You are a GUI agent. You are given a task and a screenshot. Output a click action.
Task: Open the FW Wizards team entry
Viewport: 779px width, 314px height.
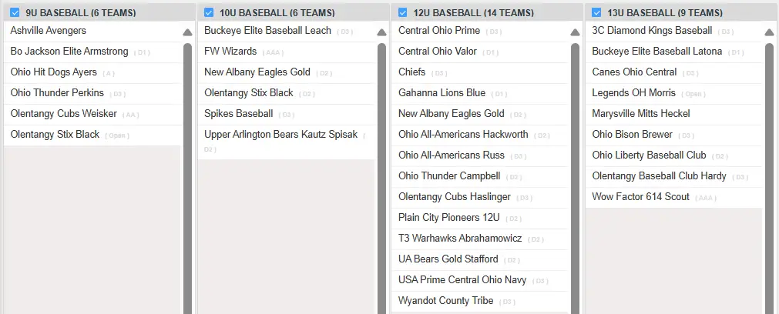coord(230,52)
